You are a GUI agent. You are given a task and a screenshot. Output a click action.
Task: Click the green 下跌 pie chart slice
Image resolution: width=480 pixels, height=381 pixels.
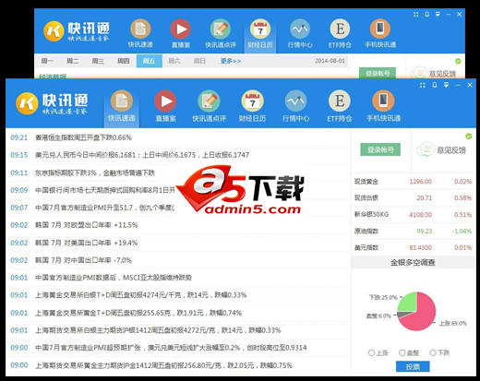(x=408, y=302)
